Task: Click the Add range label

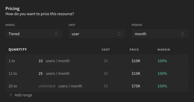Action: coord(23,95)
